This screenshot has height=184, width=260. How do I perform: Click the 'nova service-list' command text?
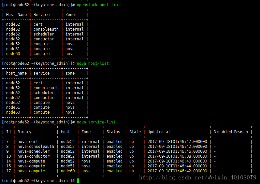pos(96,122)
